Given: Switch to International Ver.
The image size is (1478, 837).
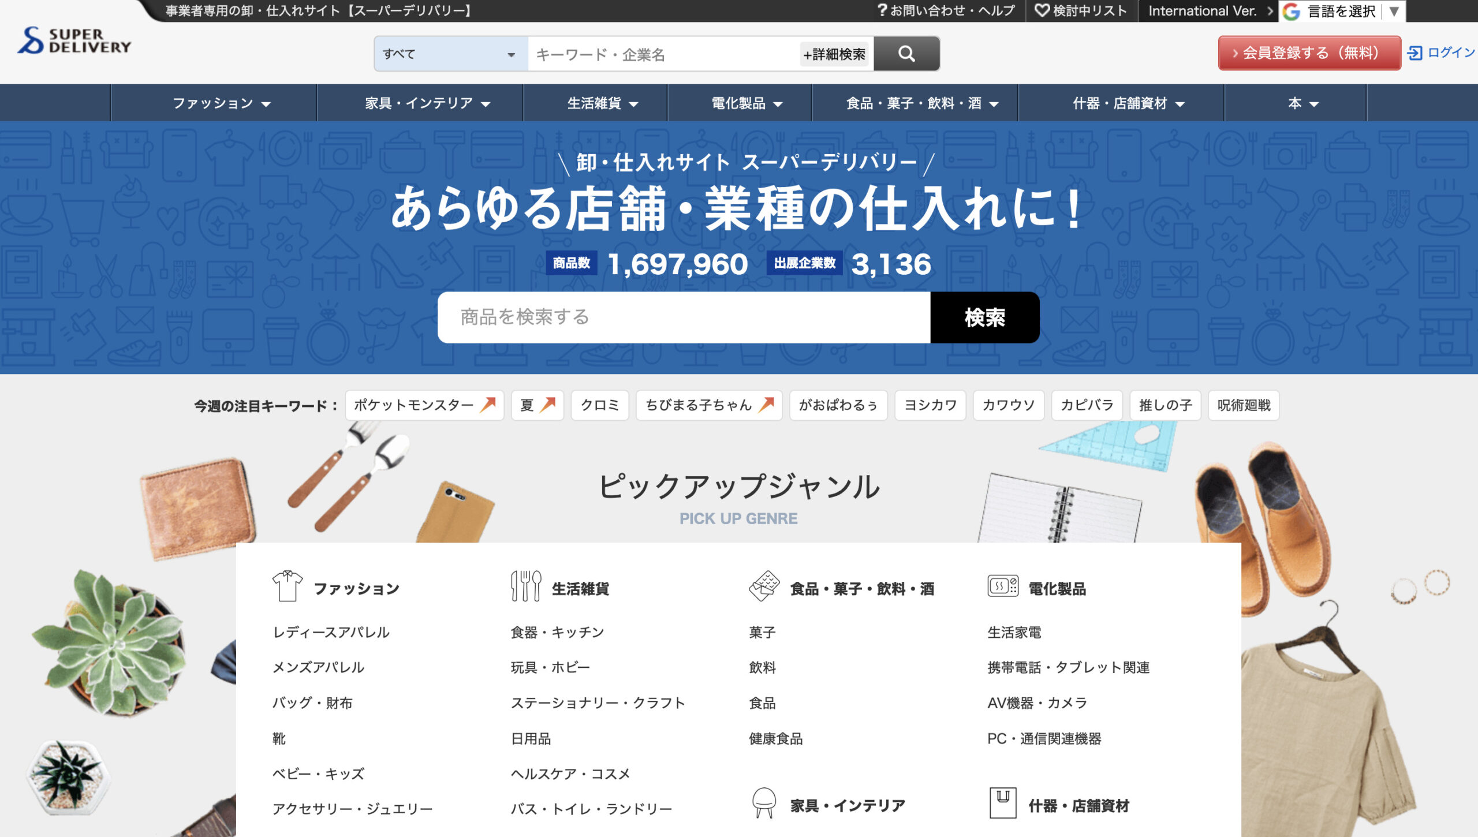Looking at the screenshot, I should point(1210,10).
